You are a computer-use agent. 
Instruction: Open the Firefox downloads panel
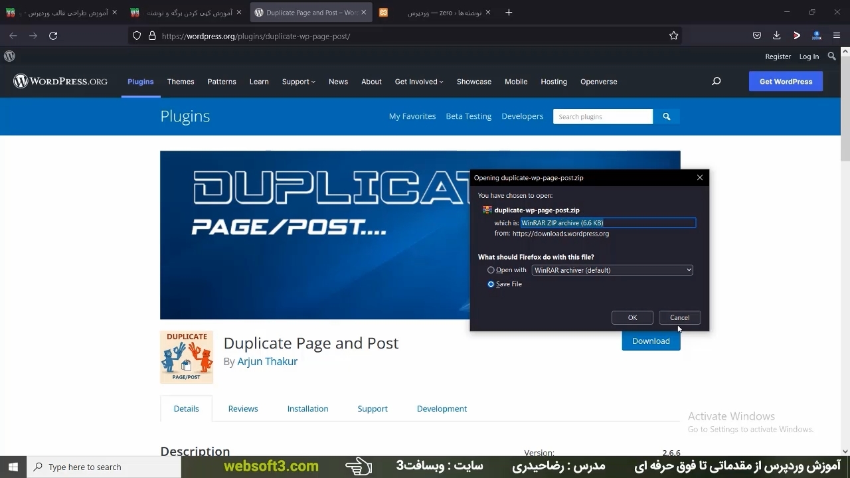click(x=776, y=36)
